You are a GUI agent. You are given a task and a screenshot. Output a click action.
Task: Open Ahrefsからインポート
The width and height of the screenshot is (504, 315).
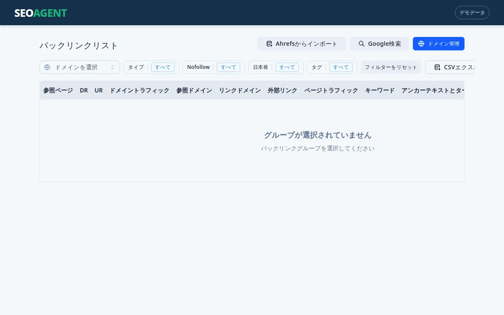[302, 44]
